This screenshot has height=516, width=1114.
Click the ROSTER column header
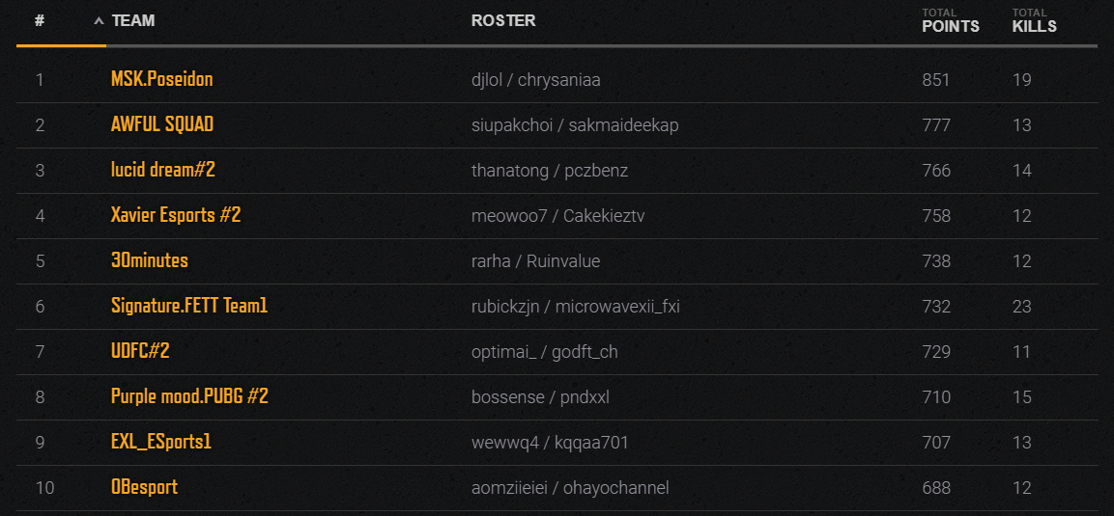[503, 20]
